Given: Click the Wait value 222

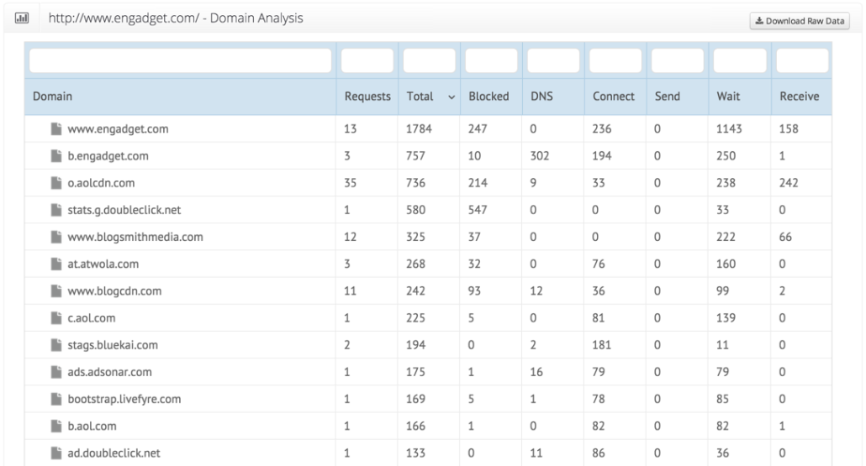Looking at the screenshot, I should click(x=726, y=237).
